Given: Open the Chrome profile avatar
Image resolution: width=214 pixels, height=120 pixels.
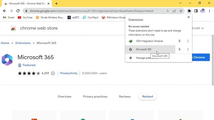Looking at the screenshot, I should pos(203,11).
